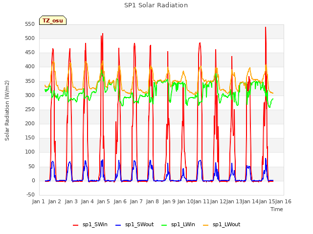Click the red SWin peak above 500 on Jan 5

pos(102,34)
